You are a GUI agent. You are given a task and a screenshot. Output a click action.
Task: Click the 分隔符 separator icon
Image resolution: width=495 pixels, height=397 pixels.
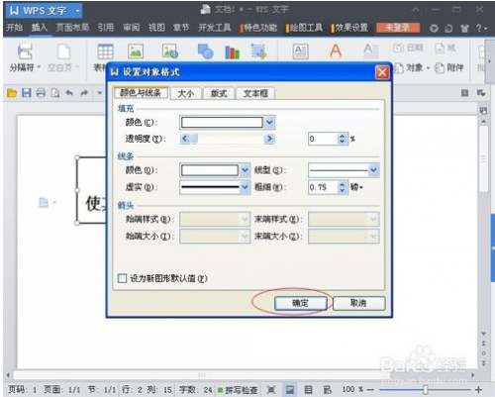[25, 51]
